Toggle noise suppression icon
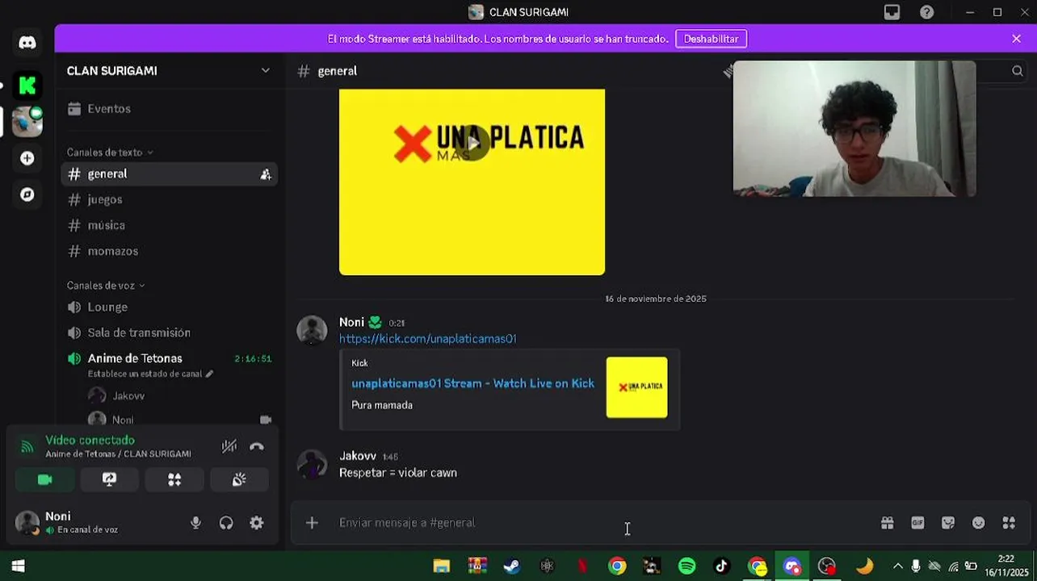The width and height of the screenshot is (1037, 581). [x=229, y=446]
